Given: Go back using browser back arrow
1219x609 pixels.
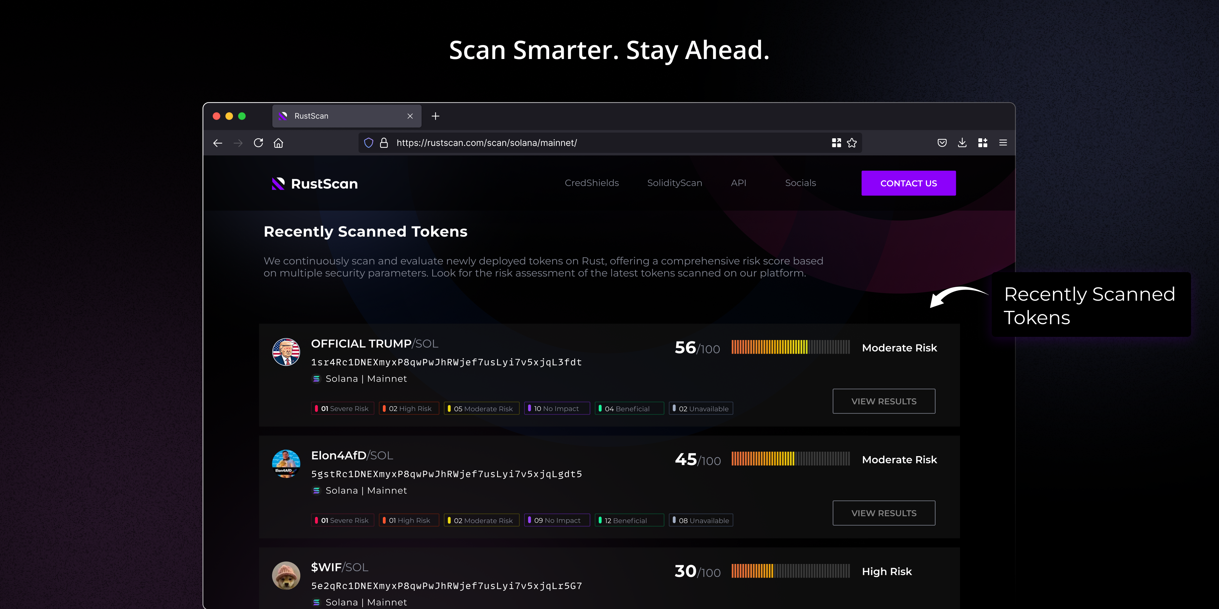Looking at the screenshot, I should (218, 143).
